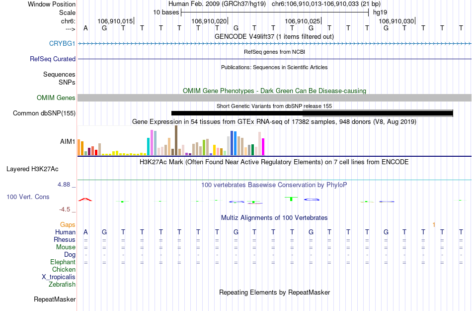Click the OMIM Gene Phenotypes track title
Screen dimensions: 472x311
[274, 91]
